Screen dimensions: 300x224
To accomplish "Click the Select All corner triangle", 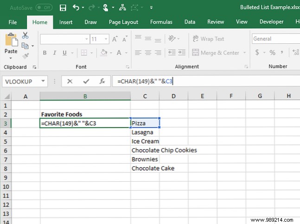I will pos(7,96).
